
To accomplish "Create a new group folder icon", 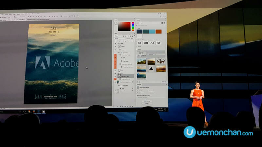I will [x=127, y=106].
